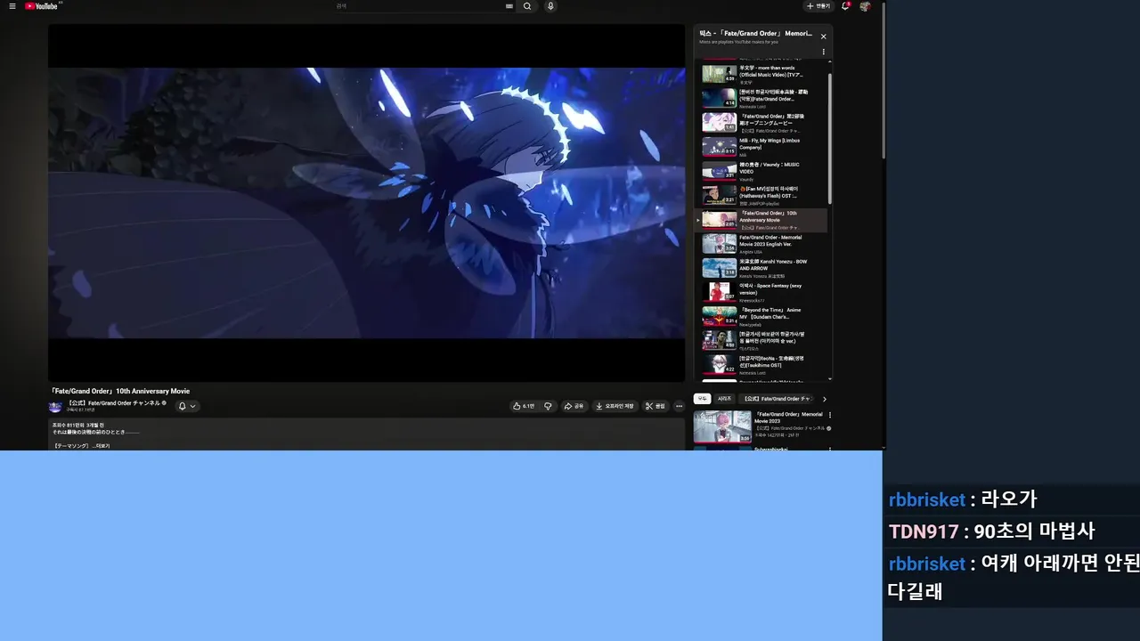Open the YouTube home logo

[x=41, y=6]
